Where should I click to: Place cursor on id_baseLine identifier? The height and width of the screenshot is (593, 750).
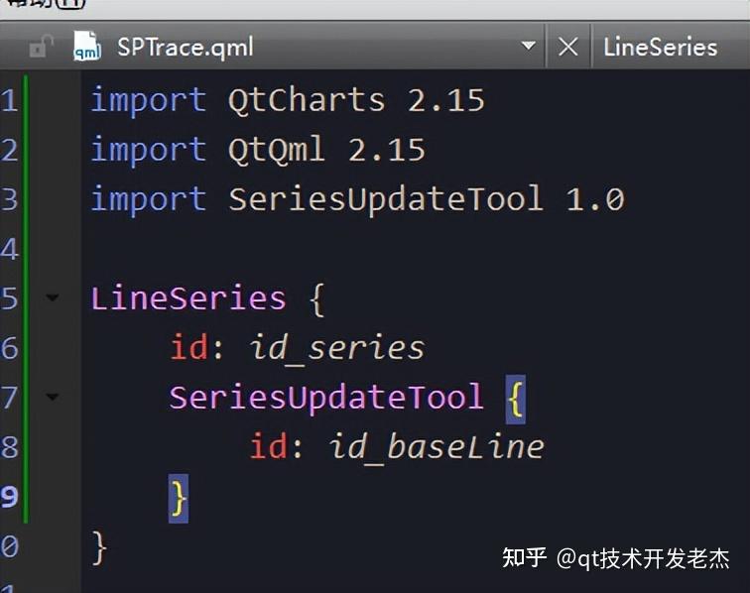[x=436, y=447]
